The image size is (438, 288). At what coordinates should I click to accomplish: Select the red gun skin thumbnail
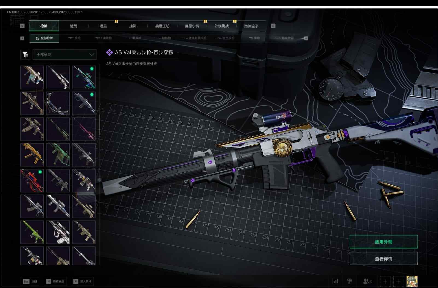click(32, 181)
